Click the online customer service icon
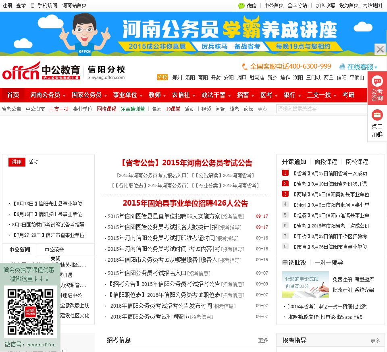 (342, 67)
